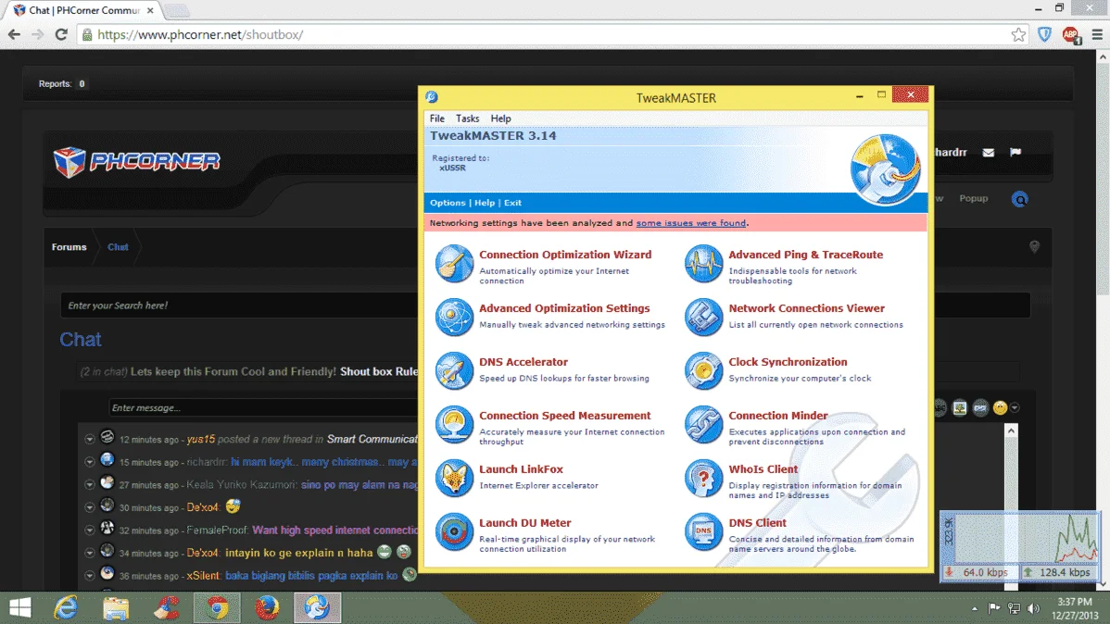
Task: Select the Chat | PHCorner browser tab
Action: 84,10
